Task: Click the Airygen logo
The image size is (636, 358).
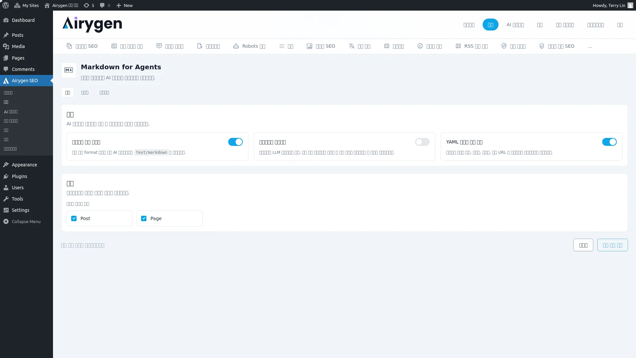Action: (x=92, y=25)
